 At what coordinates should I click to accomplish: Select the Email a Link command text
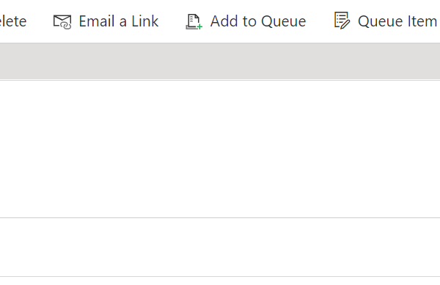[118, 21]
